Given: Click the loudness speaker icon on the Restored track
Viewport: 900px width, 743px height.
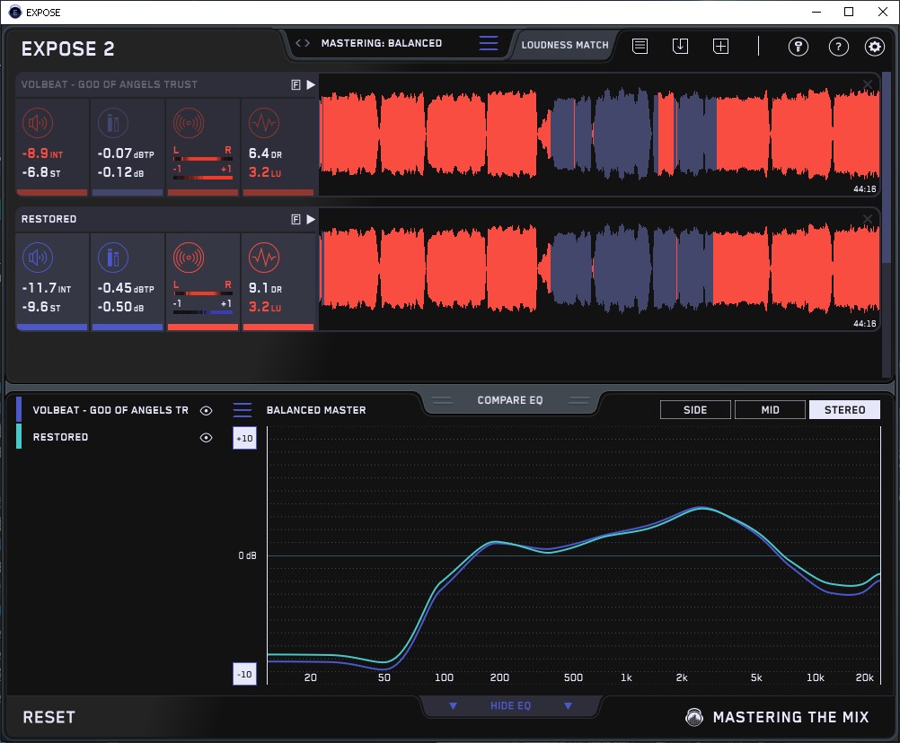Looking at the screenshot, I should (38, 258).
